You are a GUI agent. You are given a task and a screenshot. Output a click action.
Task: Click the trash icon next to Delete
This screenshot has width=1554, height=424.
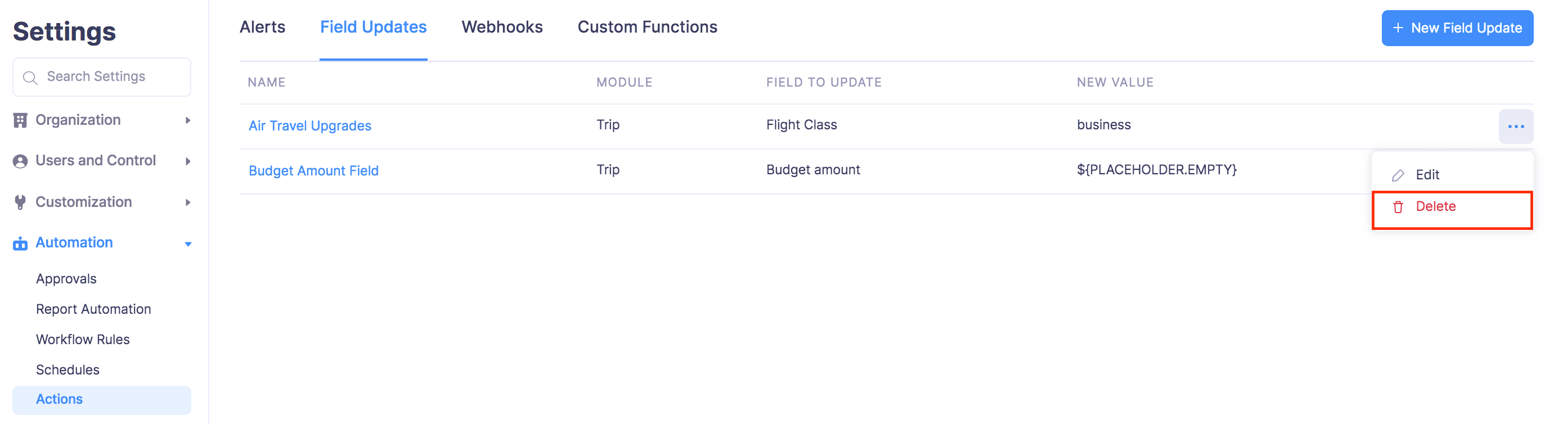pos(1398,206)
